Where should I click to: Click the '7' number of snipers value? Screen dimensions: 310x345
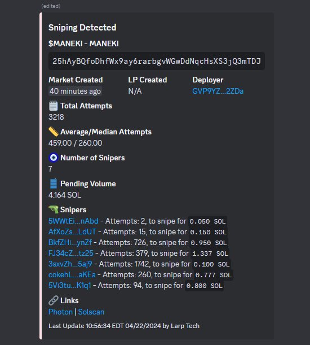pos(50,169)
